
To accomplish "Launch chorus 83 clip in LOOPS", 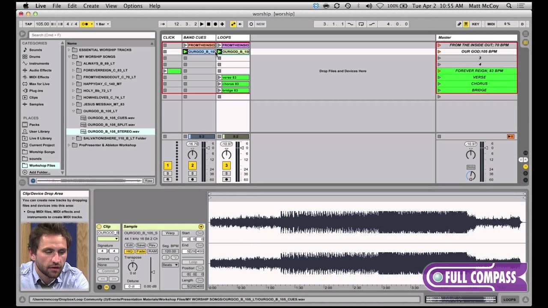I will [x=219, y=84].
